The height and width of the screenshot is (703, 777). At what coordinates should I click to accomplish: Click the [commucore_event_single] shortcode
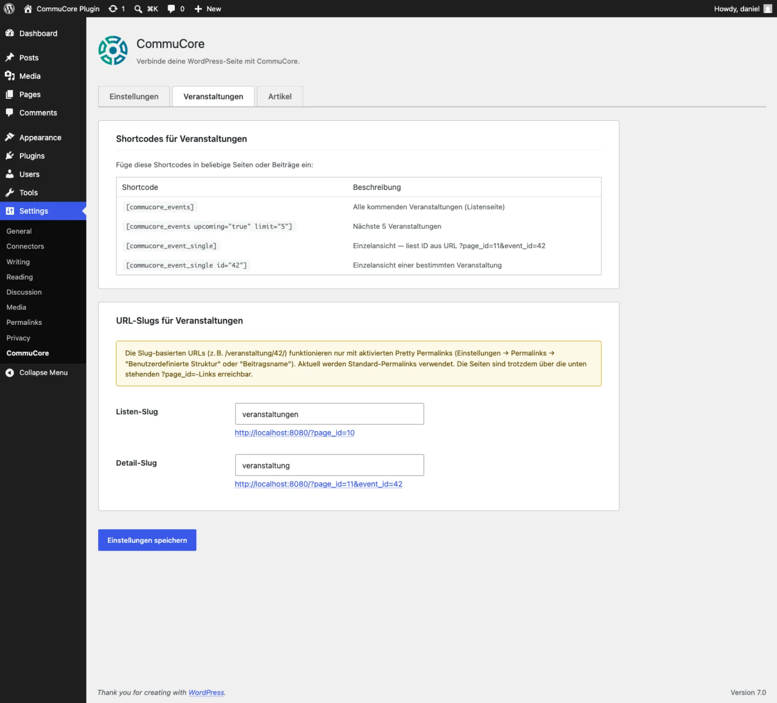click(171, 246)
